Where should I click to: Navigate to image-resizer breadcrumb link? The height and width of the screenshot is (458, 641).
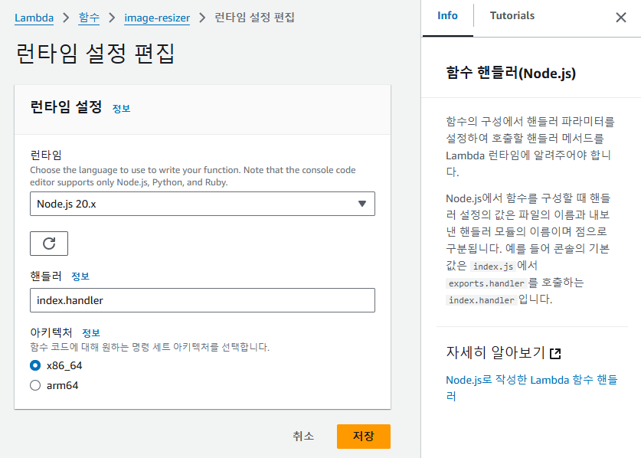click(157, 18)
